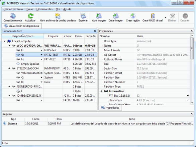Select the Visualización de dispositivos tab

(x=22, y=26)
